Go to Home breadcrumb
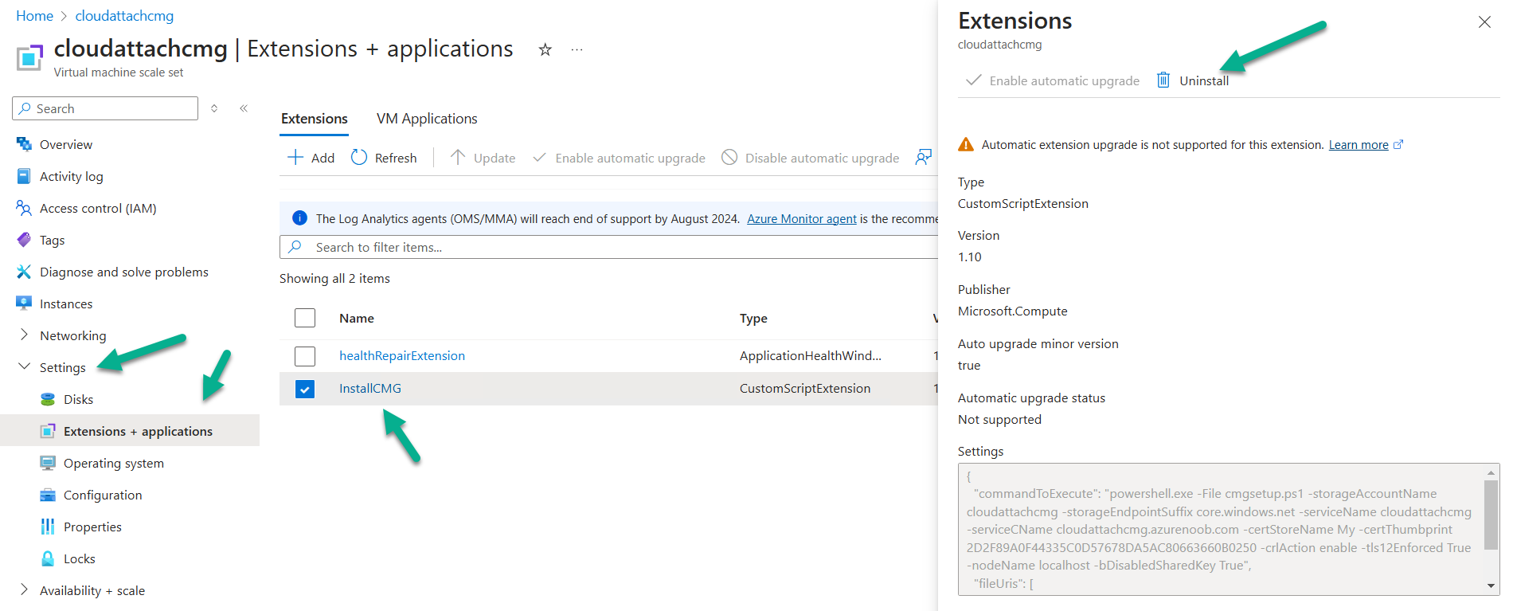Image resolution: width=1513 pixels, height=611 pixels. [35, 16]
